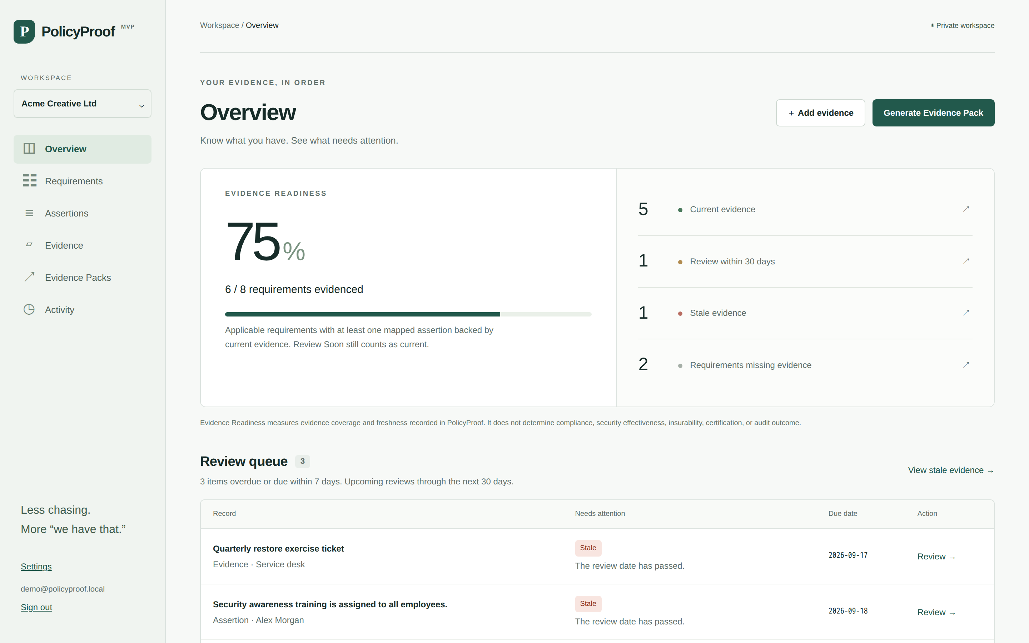Image resolution: width=1029 pixels, height=643 pixels.
Task: Open the Assertions section
Action: [x=83, y=214]
